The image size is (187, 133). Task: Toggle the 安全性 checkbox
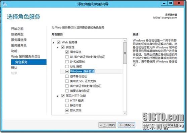coord(63,47)
